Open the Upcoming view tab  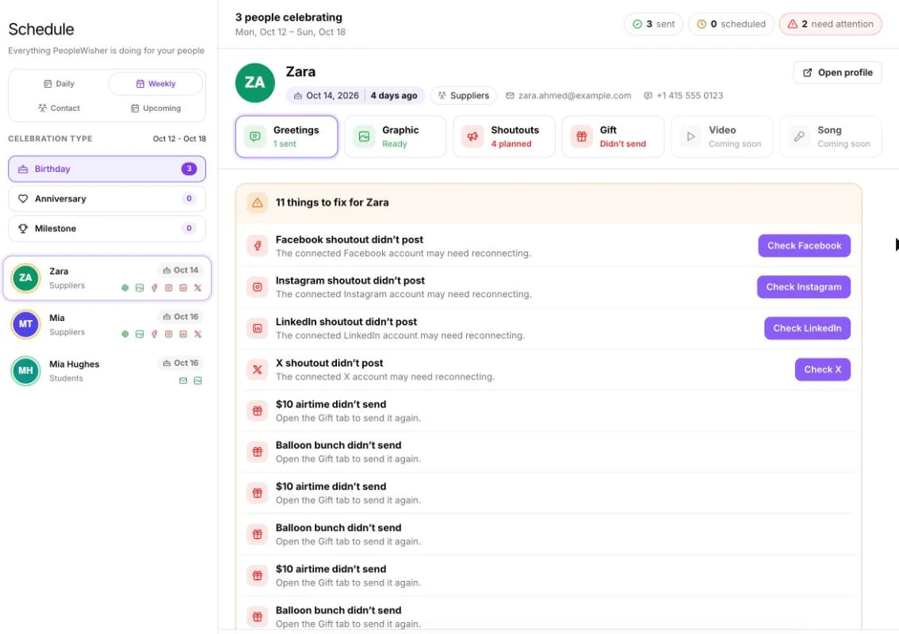point(155,108)
